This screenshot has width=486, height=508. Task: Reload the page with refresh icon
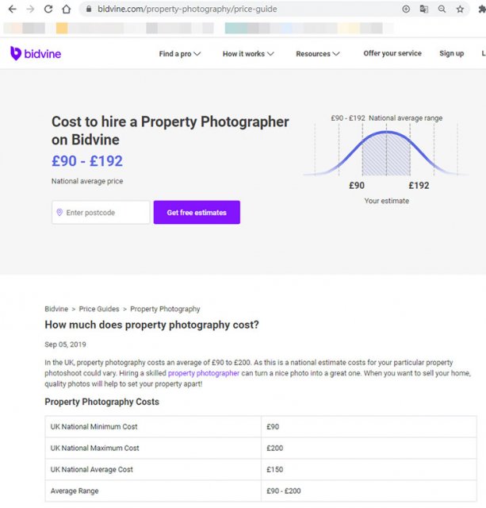48,9
